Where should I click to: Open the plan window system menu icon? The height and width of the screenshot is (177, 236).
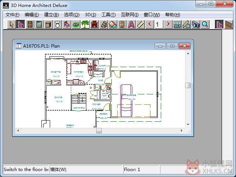pos(19,45)
